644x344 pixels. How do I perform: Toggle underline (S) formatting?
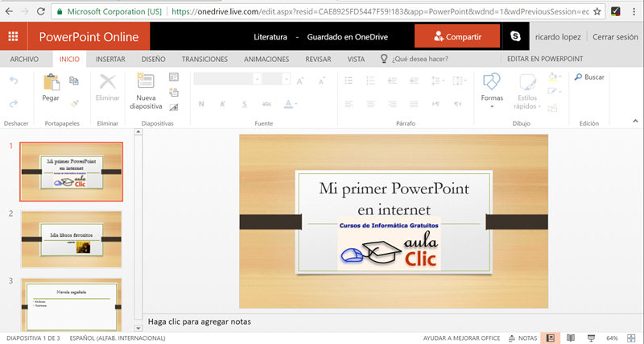(245, 104)
